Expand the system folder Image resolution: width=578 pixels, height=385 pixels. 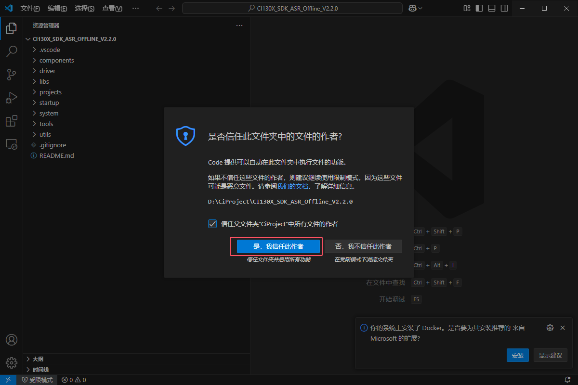(137, 113)
